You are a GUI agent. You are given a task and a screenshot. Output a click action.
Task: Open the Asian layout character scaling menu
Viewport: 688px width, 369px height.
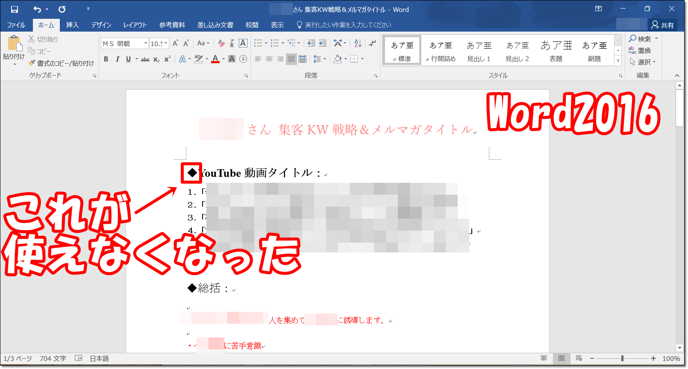(340, 43)
